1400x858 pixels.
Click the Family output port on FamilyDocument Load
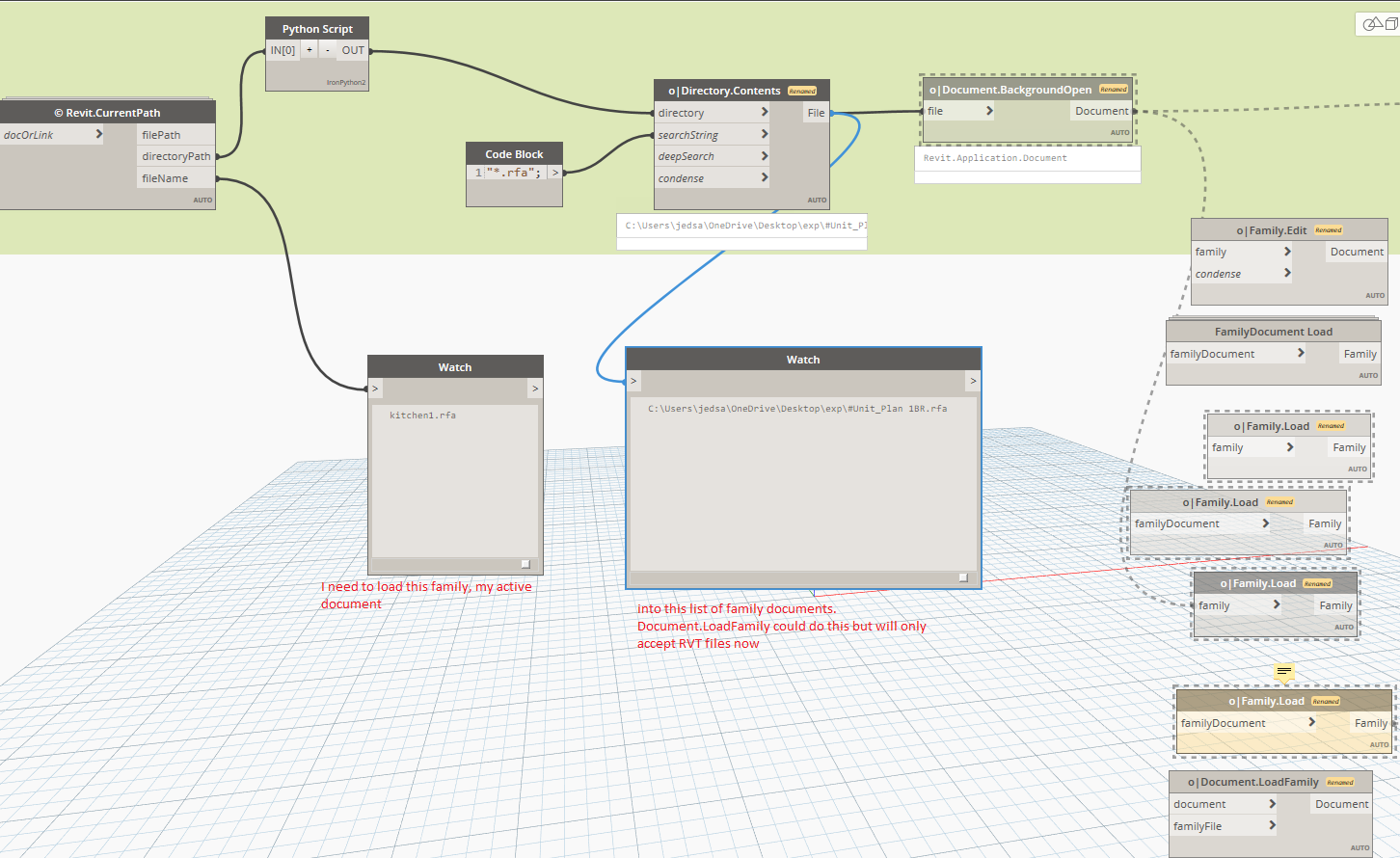click(x=1360, y=353)
